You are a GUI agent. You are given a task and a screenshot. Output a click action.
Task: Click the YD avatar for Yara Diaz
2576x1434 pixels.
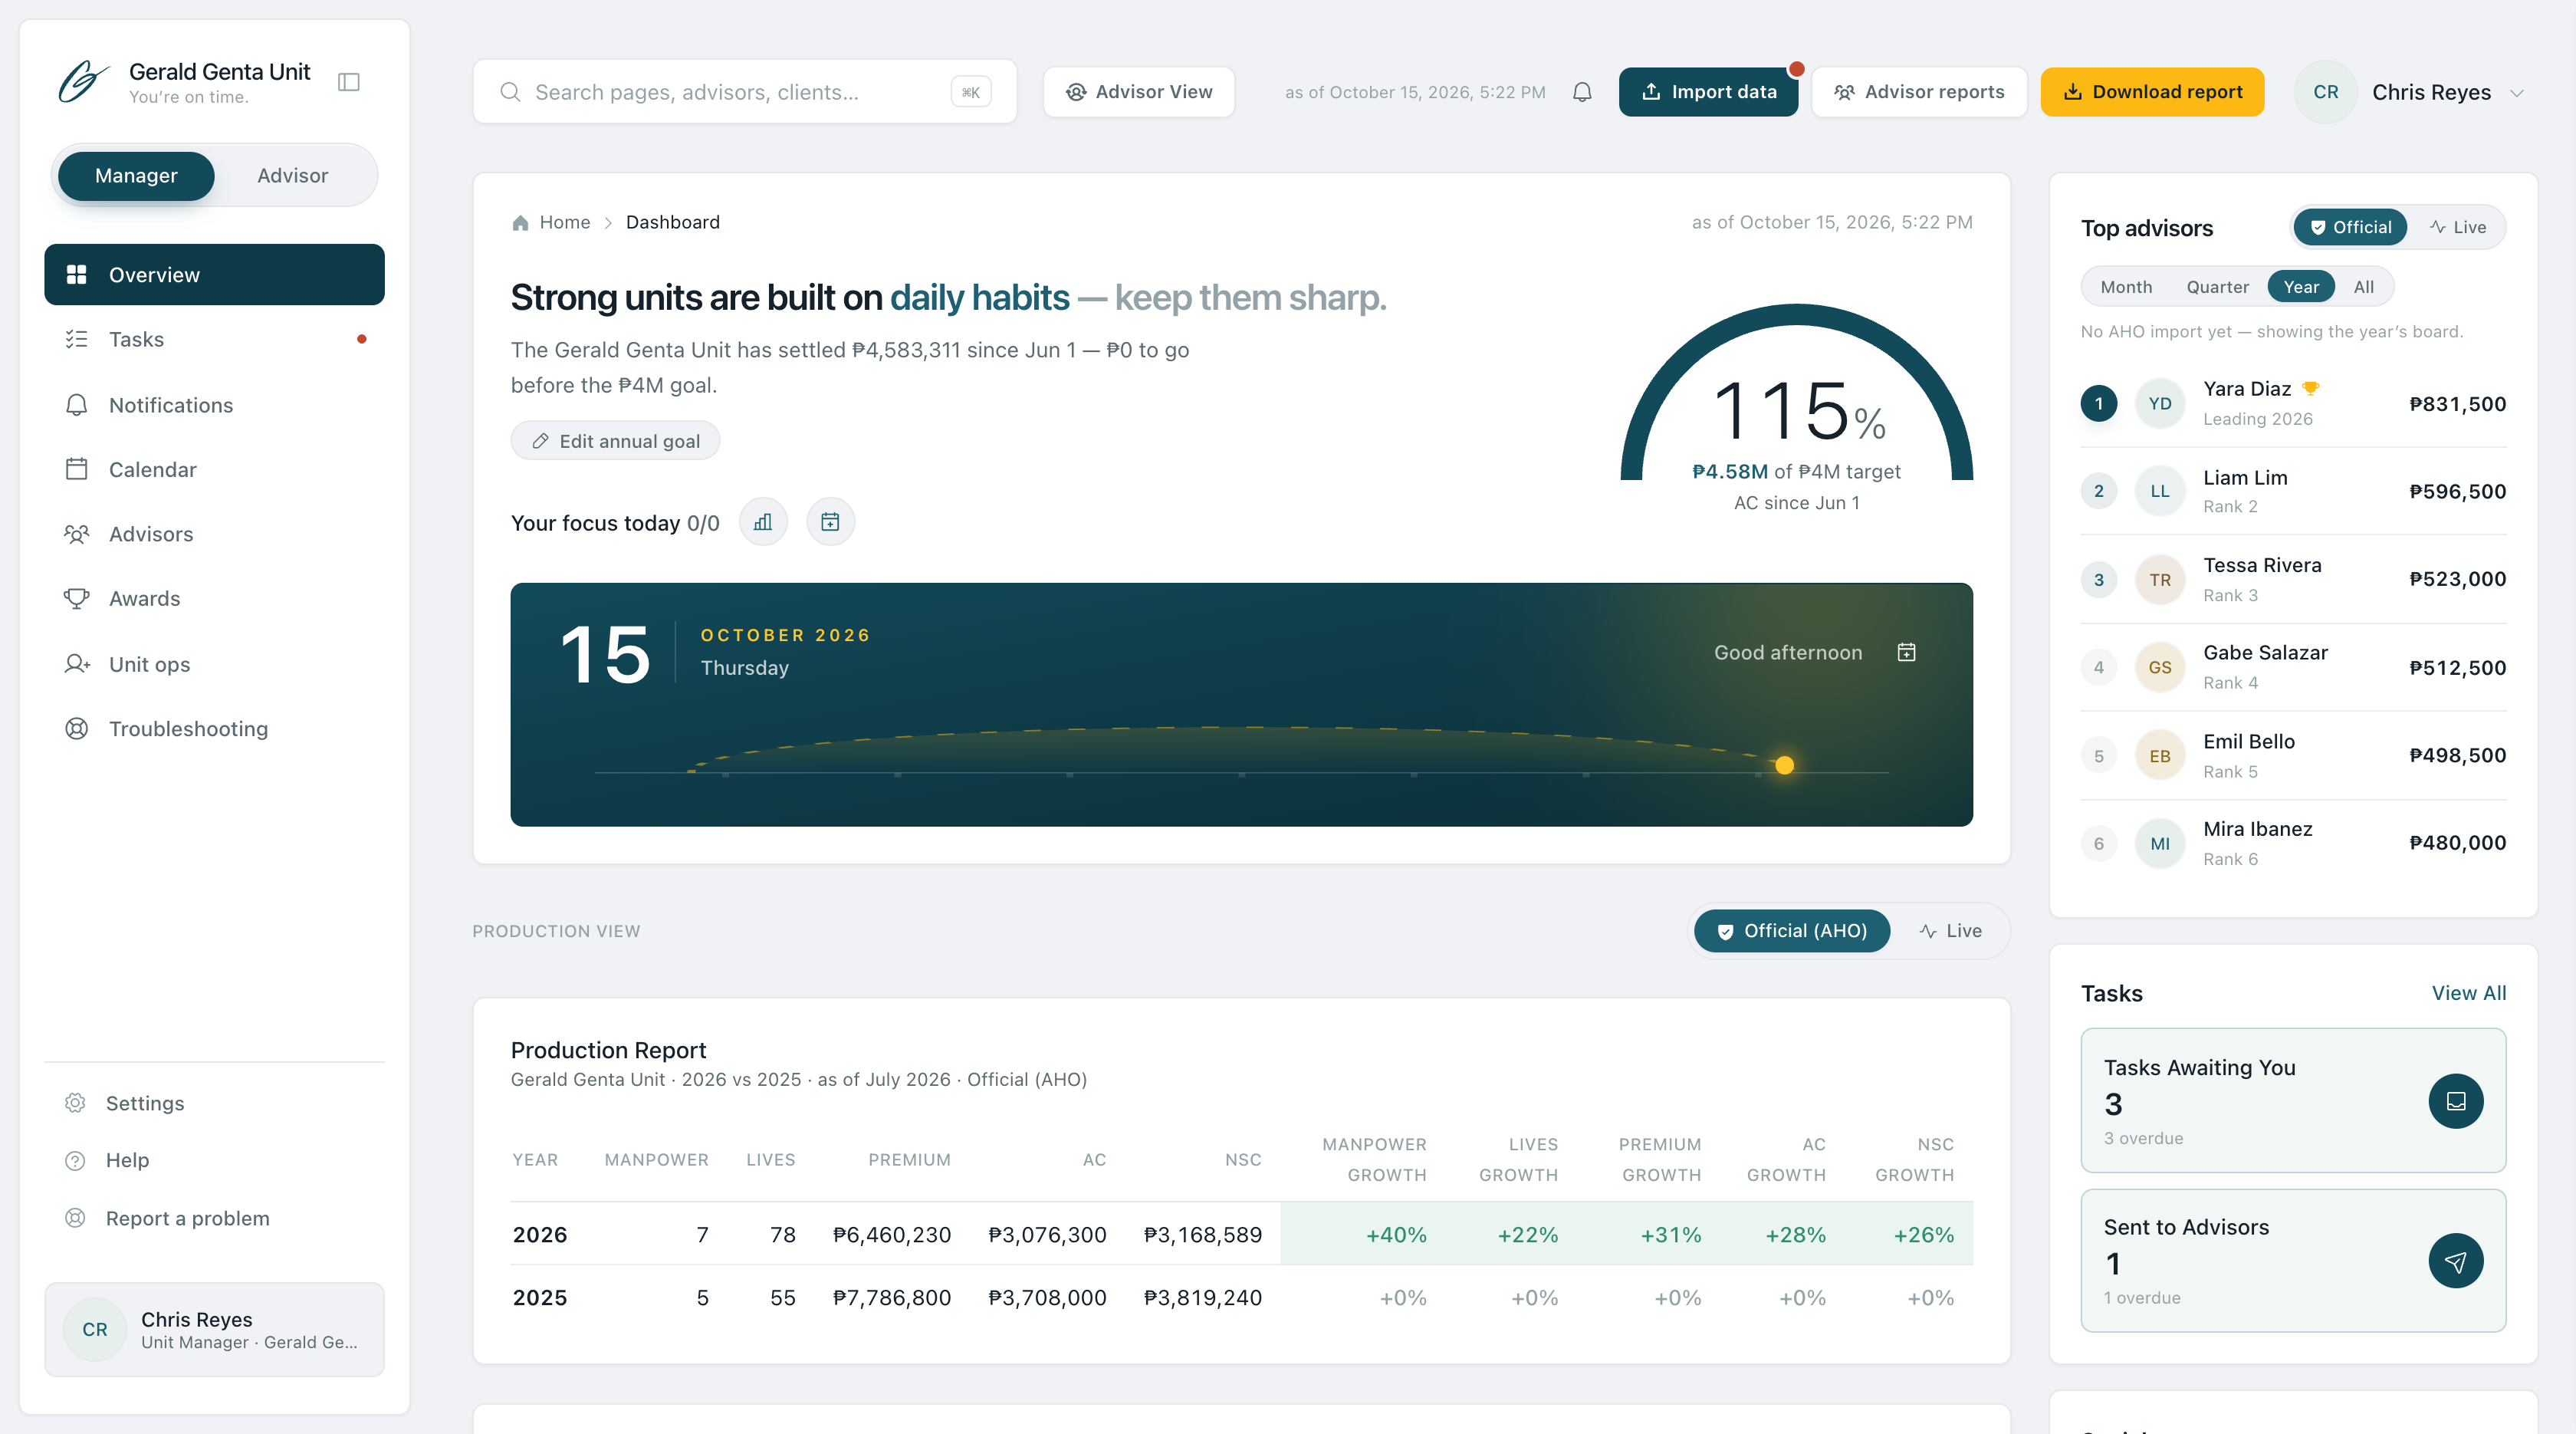pyautogui.click(x=2160, y=404)
